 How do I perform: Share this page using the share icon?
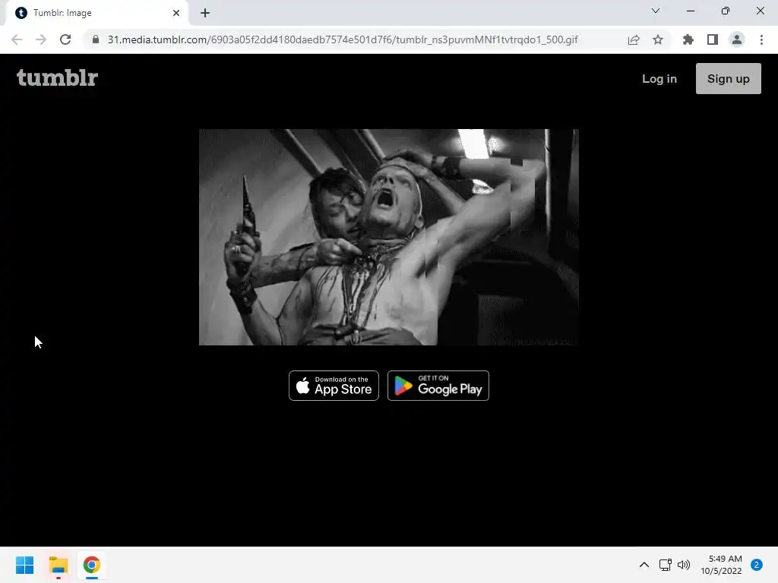pyautogui.click(x=633, y=39)
